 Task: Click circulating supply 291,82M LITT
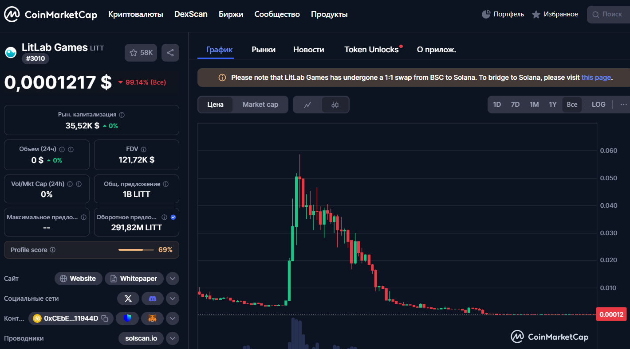(x=137, y=228)
